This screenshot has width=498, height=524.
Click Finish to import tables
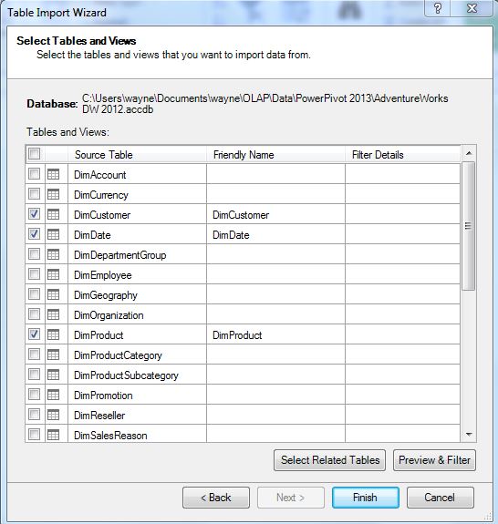(366, 498)
